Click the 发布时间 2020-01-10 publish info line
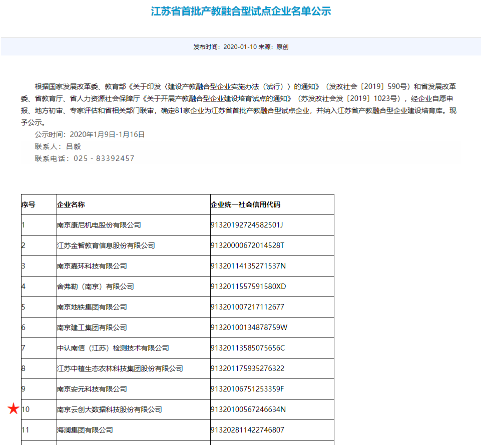 pyautogui.click(x=241, y=47)
